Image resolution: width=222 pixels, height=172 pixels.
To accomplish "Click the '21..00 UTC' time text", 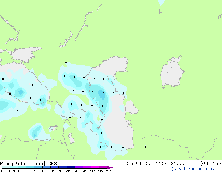I will tap(184, 164).
